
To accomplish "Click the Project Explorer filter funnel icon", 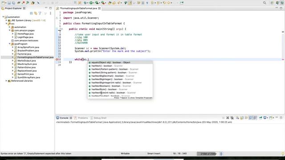I will (40, 13).
